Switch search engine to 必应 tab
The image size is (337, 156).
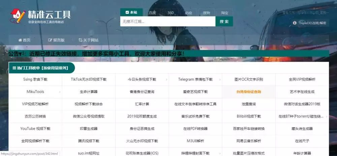pyautogui.click(x=188, y=13)
